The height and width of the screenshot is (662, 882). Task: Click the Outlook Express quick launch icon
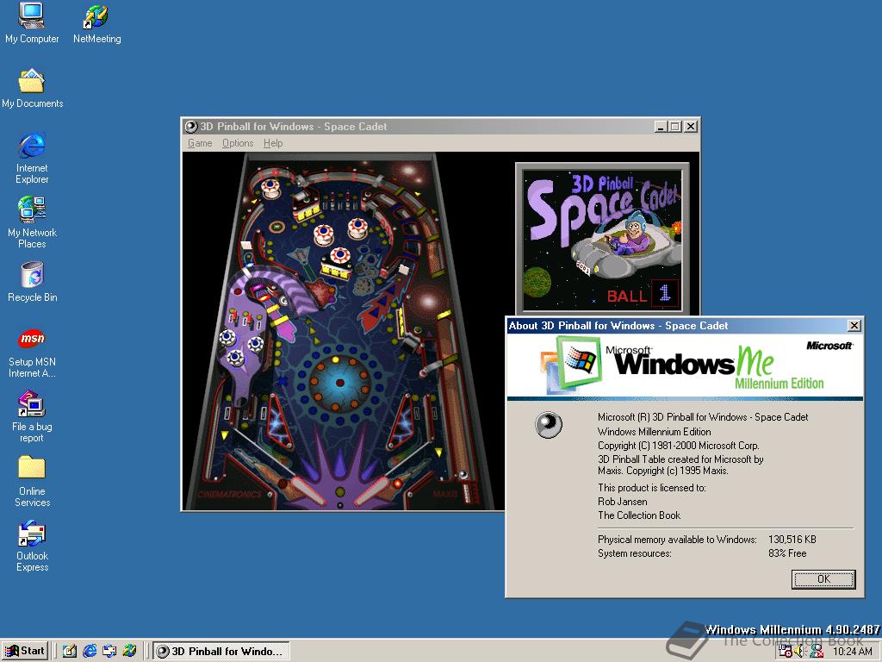(109, 651)
